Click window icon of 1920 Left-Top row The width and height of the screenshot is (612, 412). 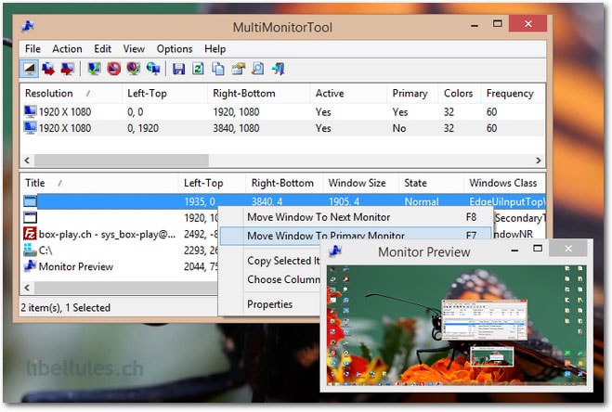pyautogui.click(x=30, y=217)
